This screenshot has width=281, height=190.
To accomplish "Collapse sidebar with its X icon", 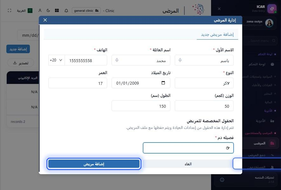I will pos(219,9).
